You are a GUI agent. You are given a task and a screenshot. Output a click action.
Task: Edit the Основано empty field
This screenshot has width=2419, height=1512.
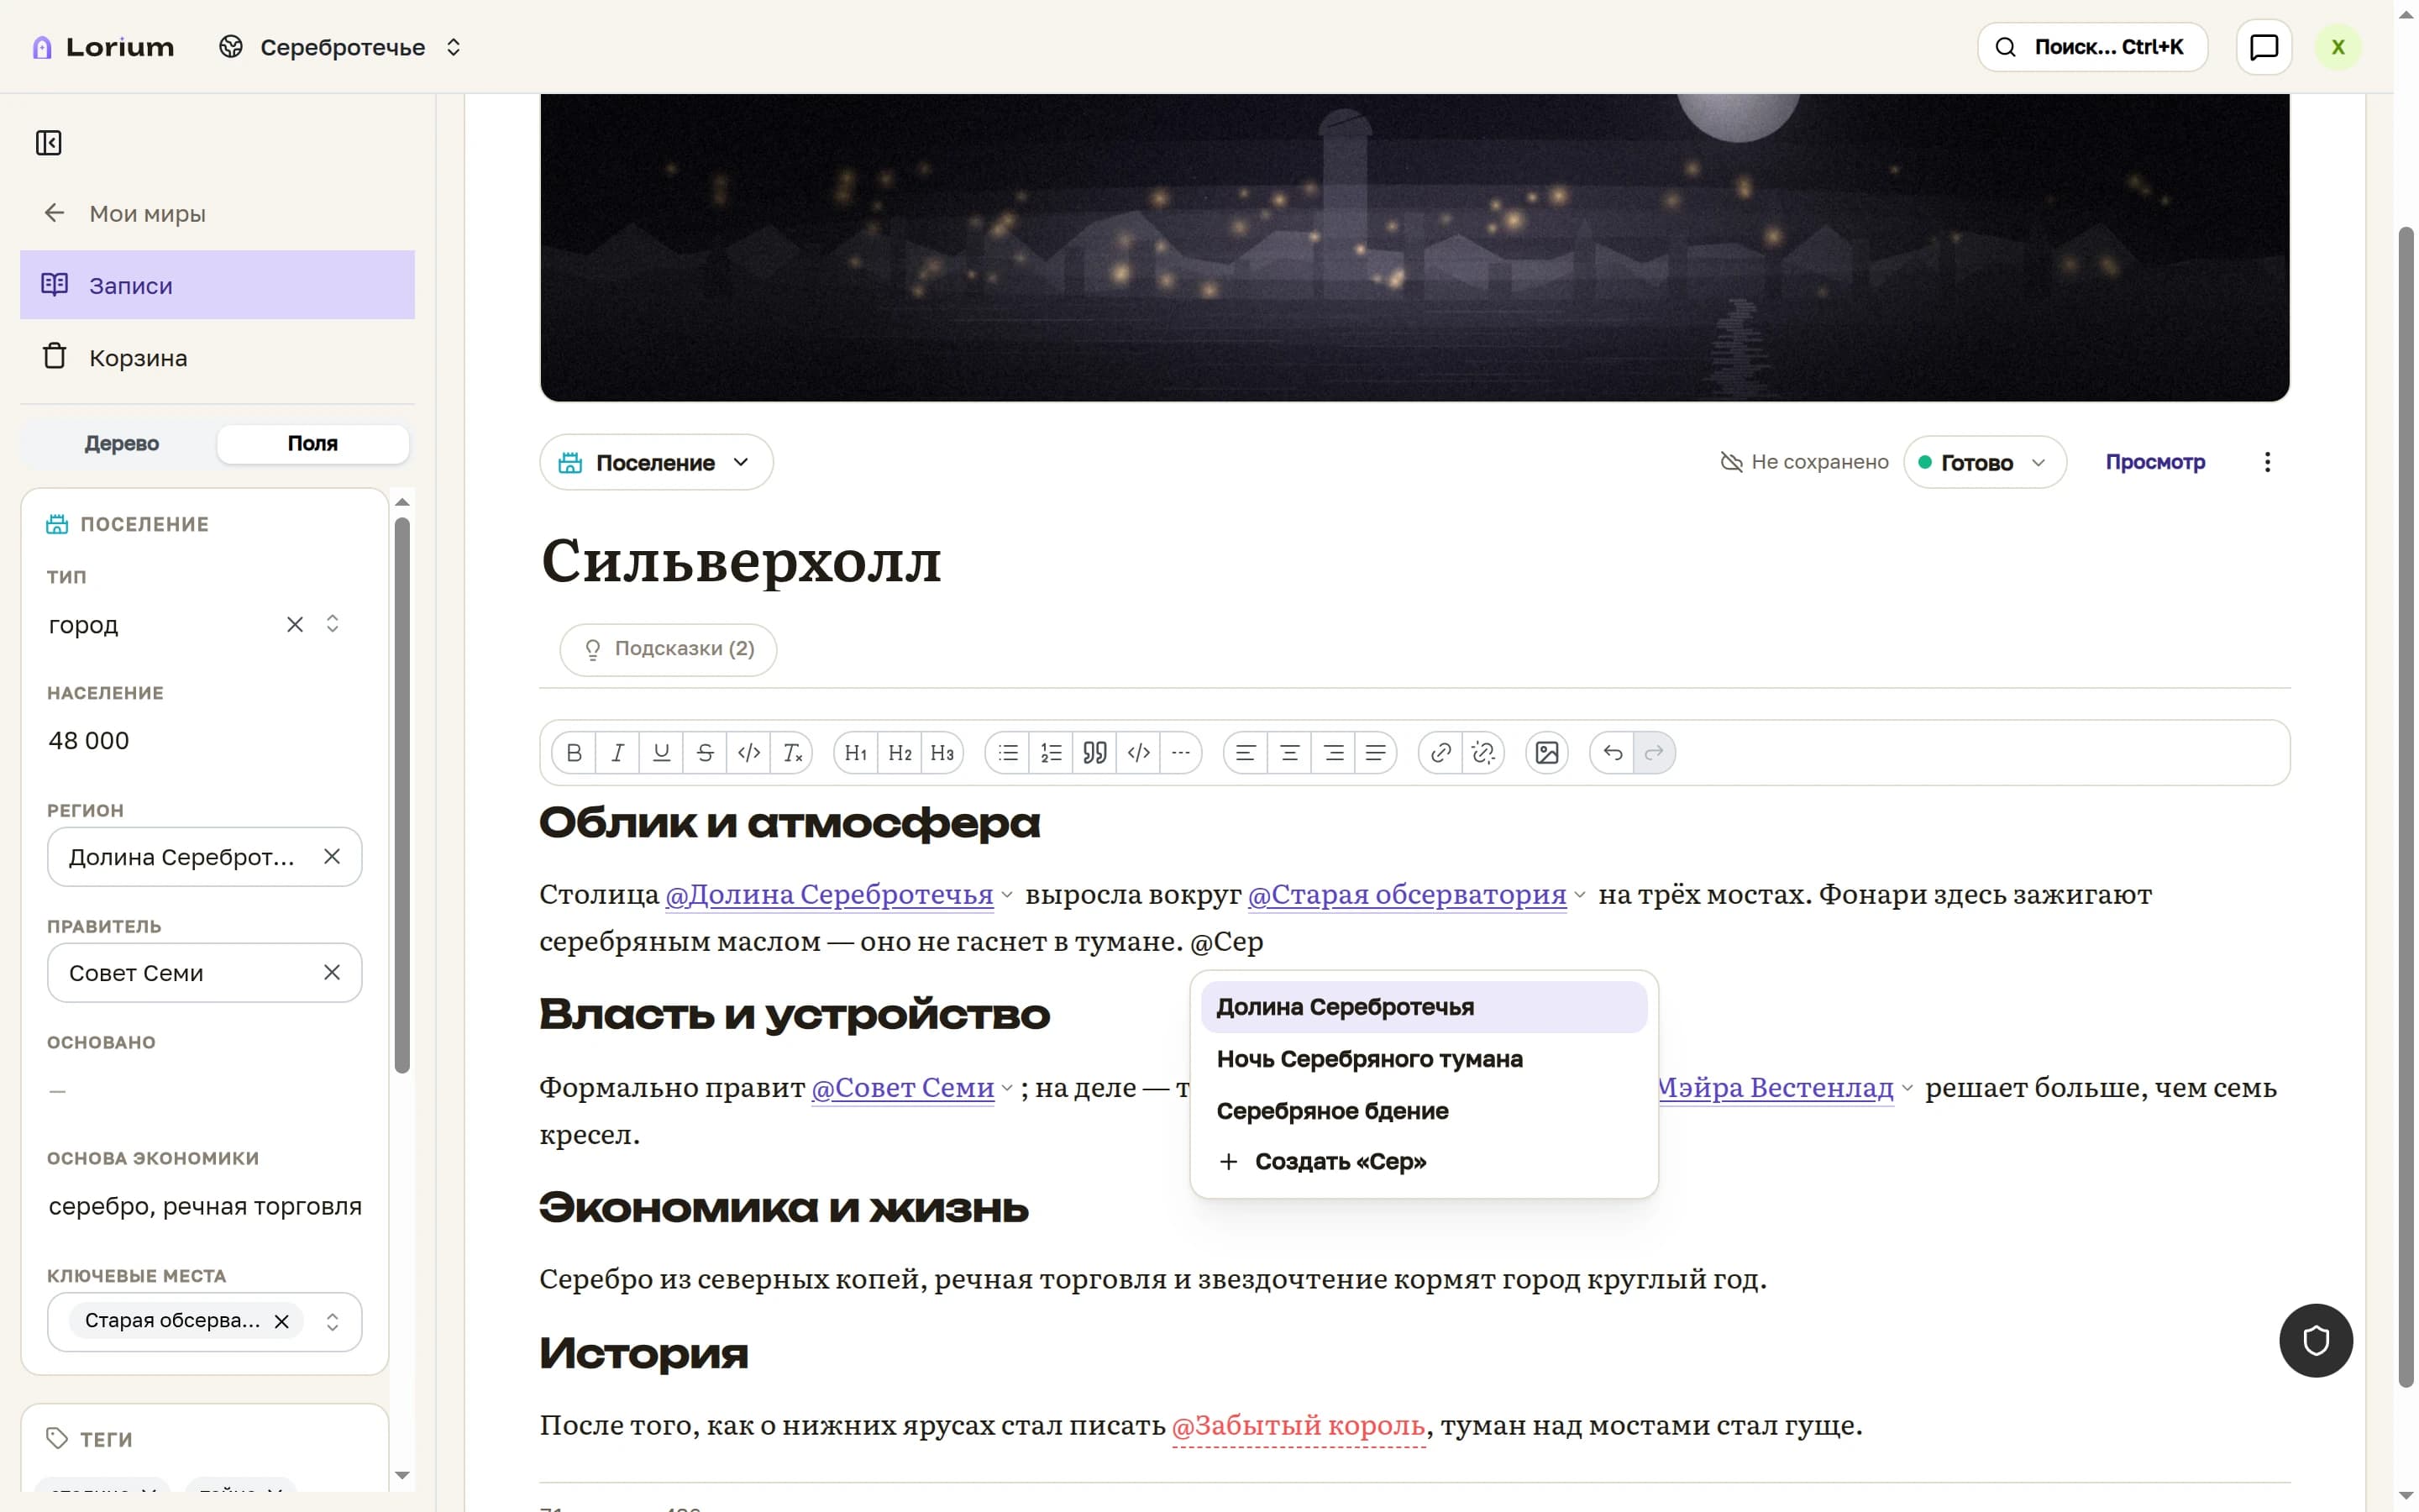tap(204, 1090)
